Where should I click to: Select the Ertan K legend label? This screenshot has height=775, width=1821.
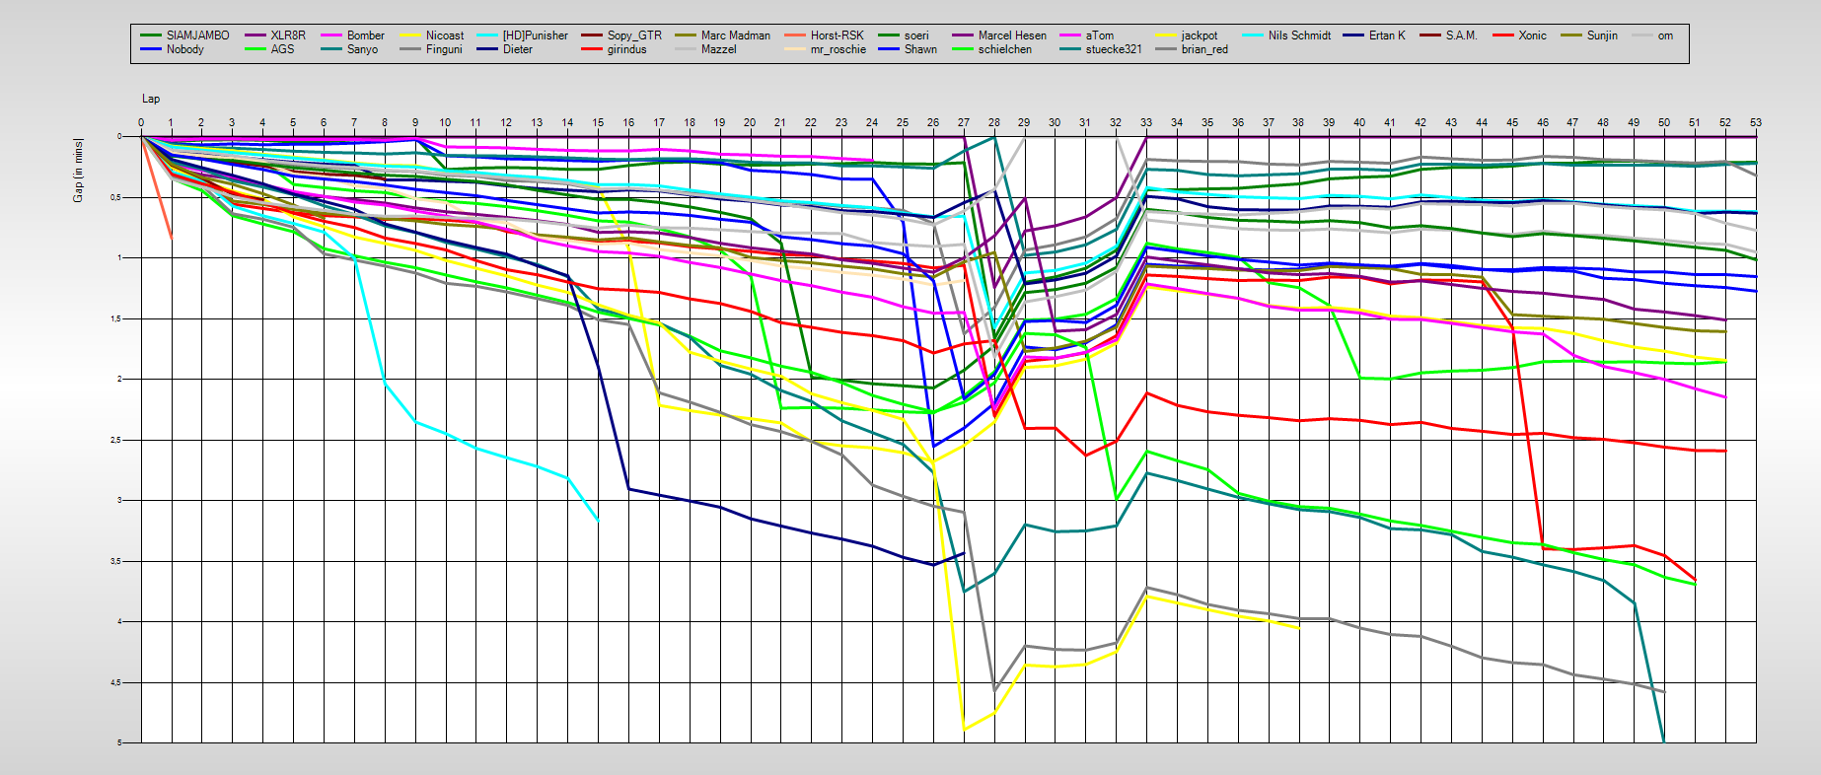pyautogui.click(x=1386, y=35)
